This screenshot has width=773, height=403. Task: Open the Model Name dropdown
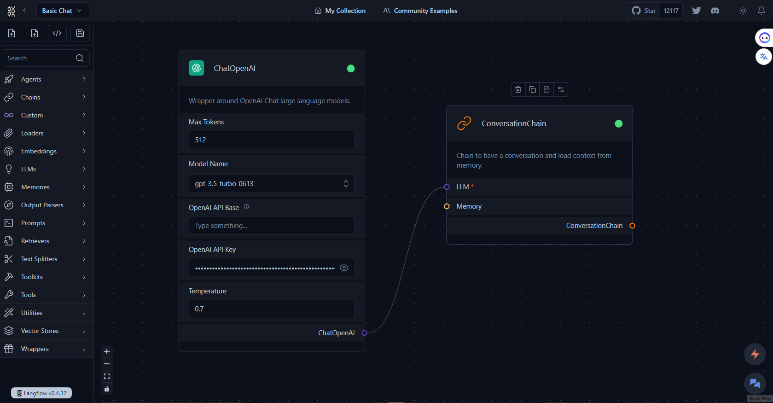click(x=272, y=184)
